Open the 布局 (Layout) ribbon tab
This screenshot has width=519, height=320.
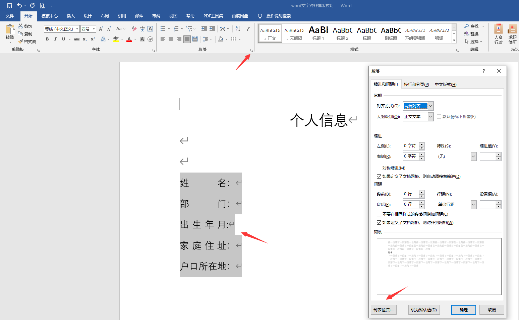pyautogui.click(x=105, y=16)
